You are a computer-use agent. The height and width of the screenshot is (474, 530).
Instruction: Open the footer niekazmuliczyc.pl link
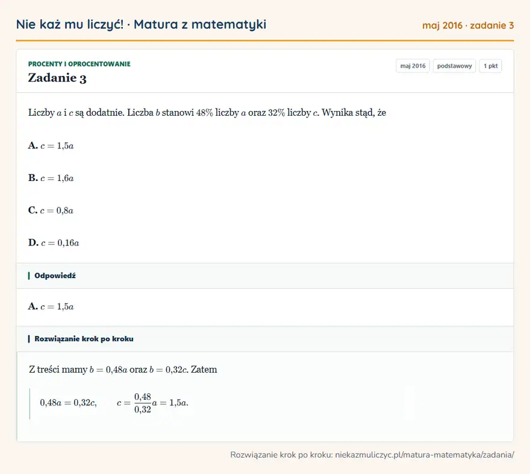(425, 455)
